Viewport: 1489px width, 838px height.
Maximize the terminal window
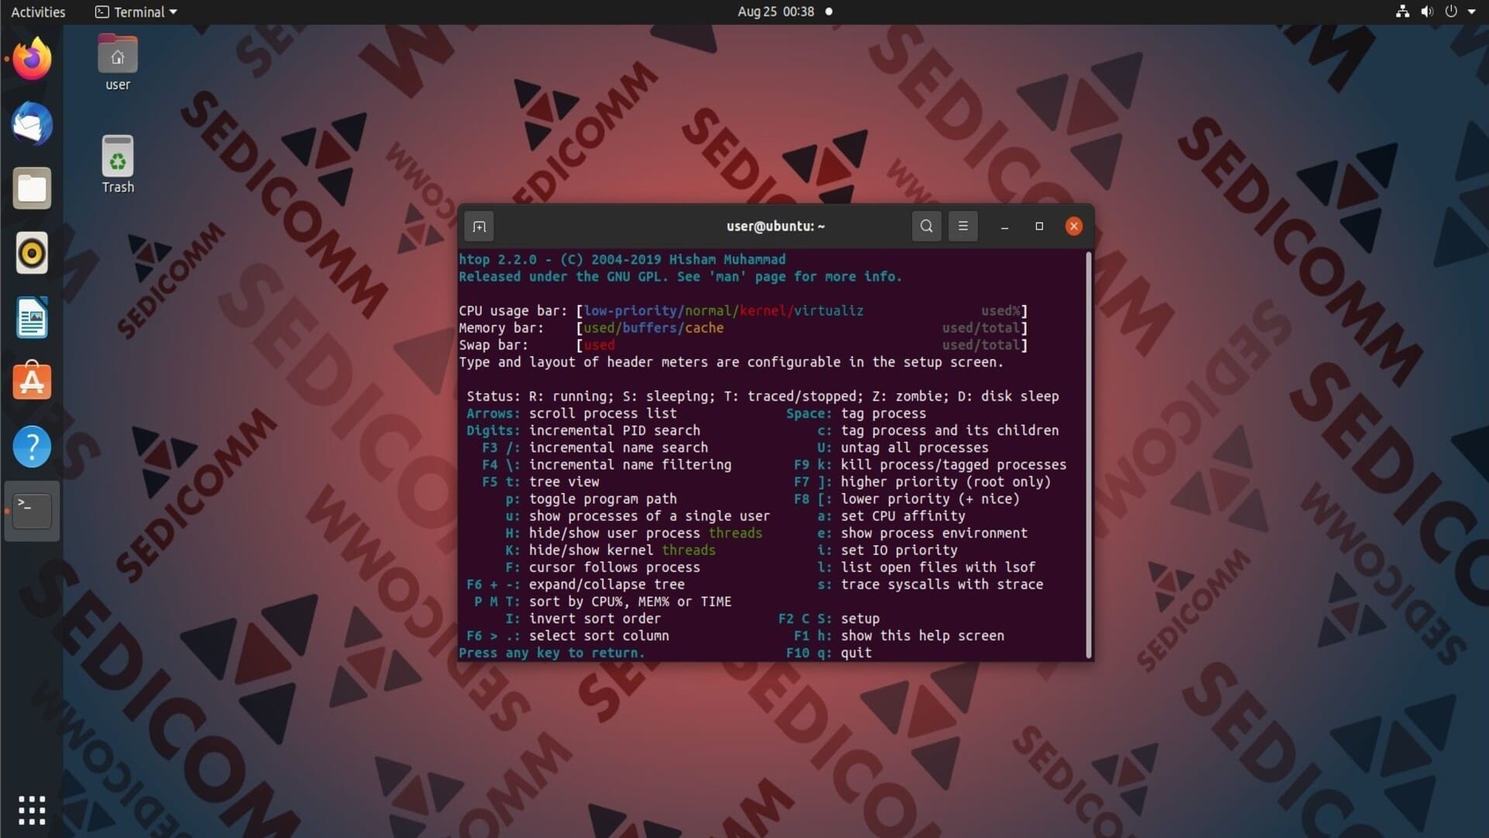tap(1039, 227)
